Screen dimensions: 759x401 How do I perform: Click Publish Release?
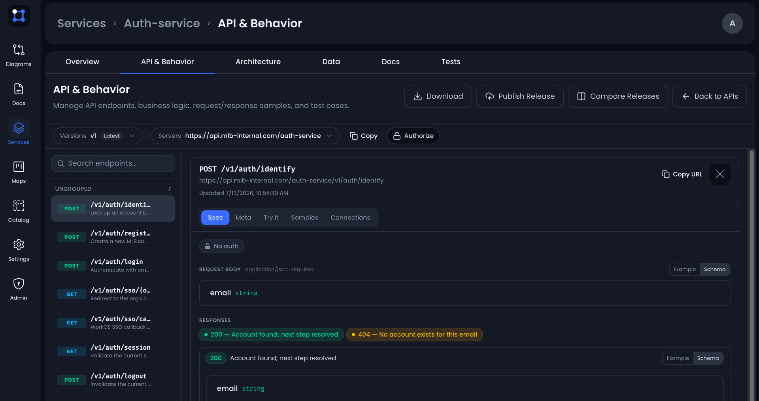[520, 96]
